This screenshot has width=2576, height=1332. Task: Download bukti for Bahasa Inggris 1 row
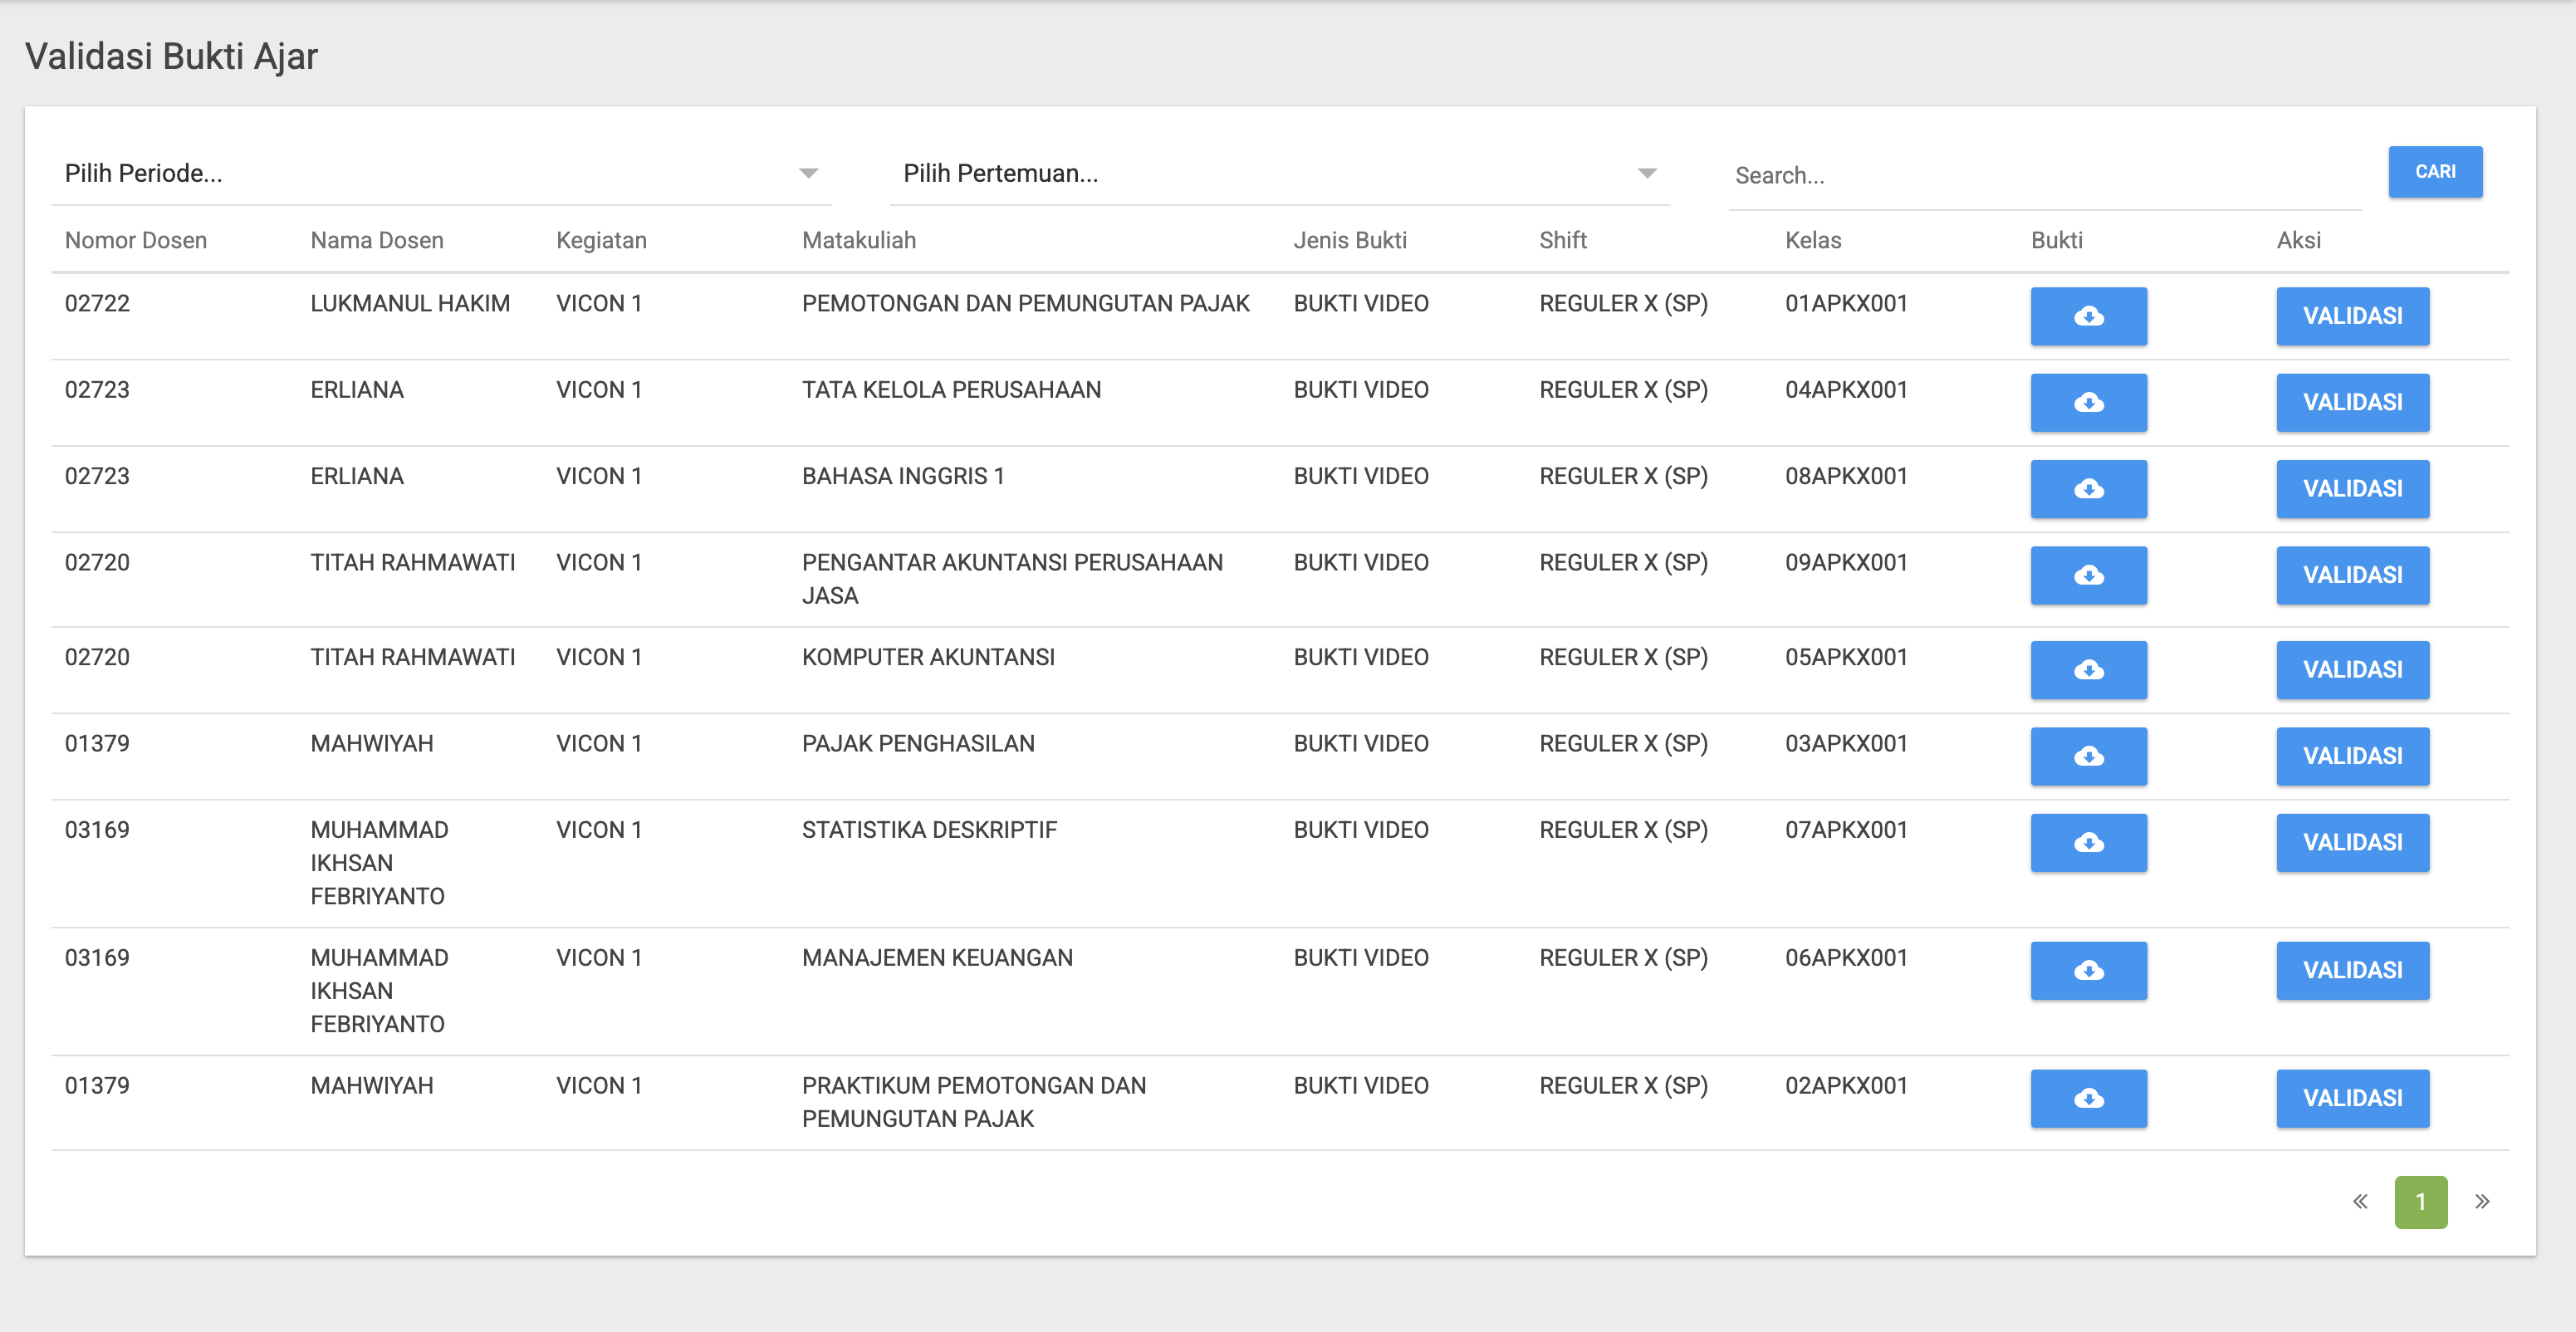(x=2088, y=489)
